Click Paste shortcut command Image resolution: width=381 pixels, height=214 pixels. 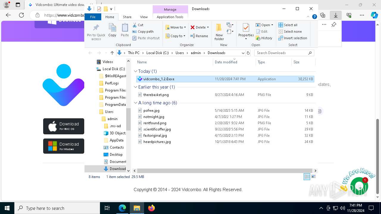(146, 38)
